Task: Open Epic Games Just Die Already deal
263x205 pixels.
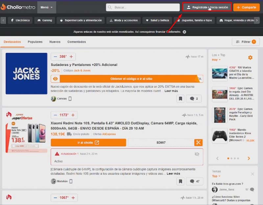Action: [x=242, y=93]
